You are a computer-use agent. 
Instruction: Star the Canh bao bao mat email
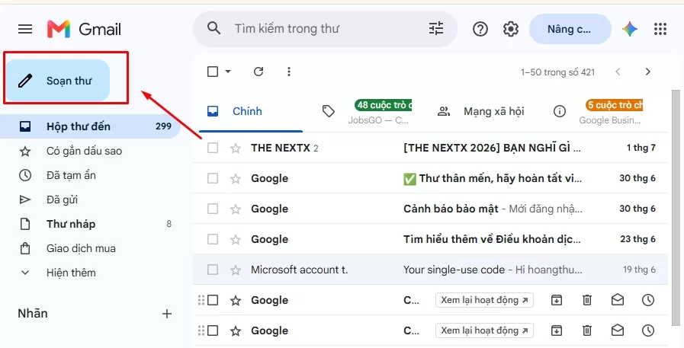pos(236,209)
